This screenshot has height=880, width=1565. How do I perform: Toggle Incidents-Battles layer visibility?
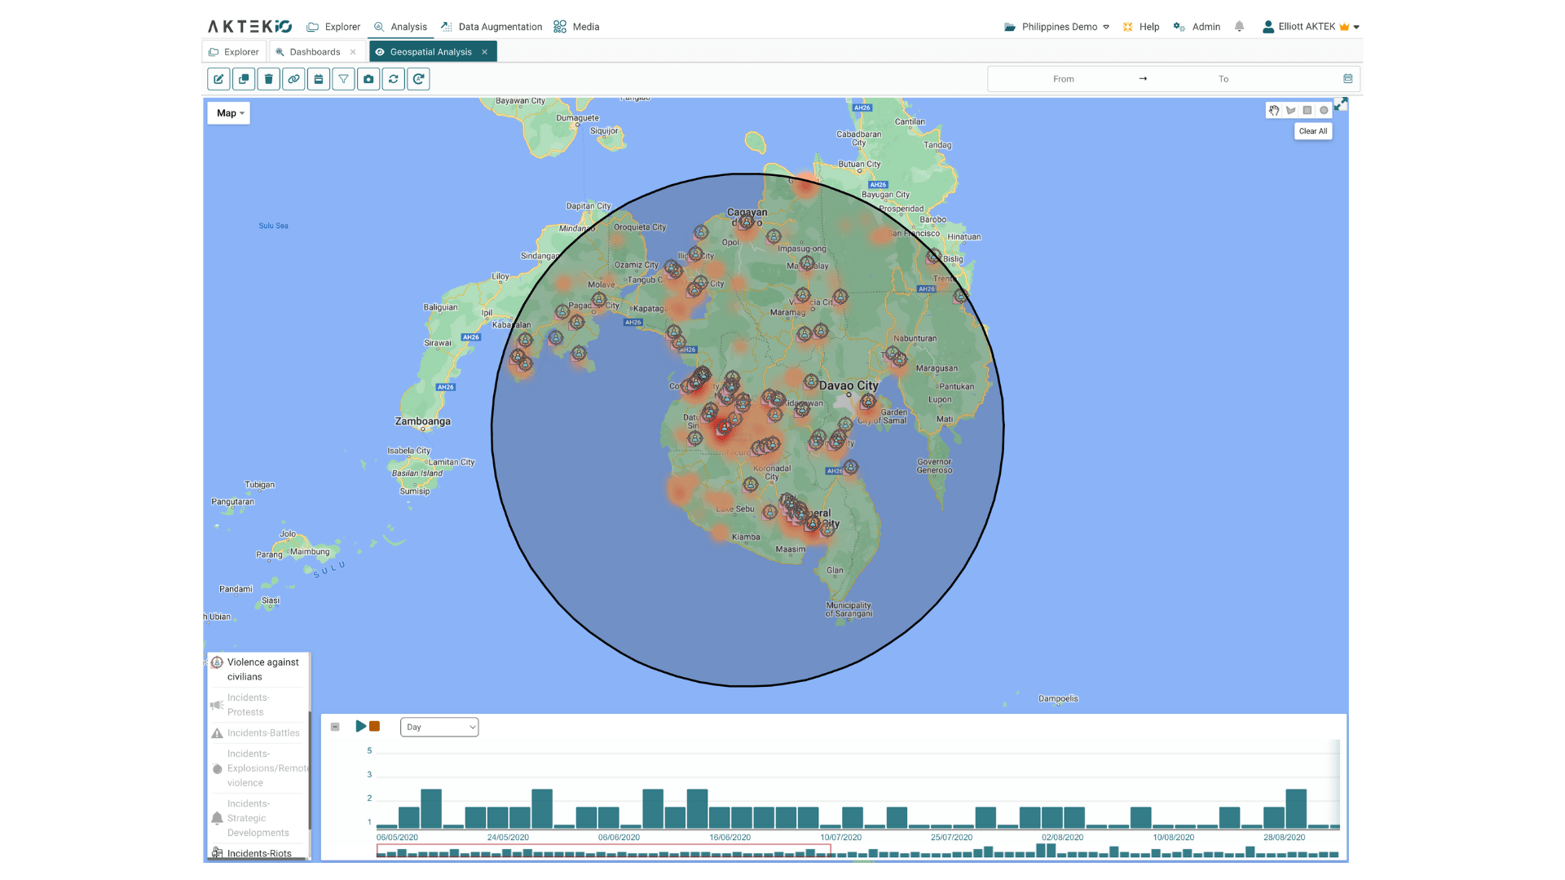[x=262, y=733]
